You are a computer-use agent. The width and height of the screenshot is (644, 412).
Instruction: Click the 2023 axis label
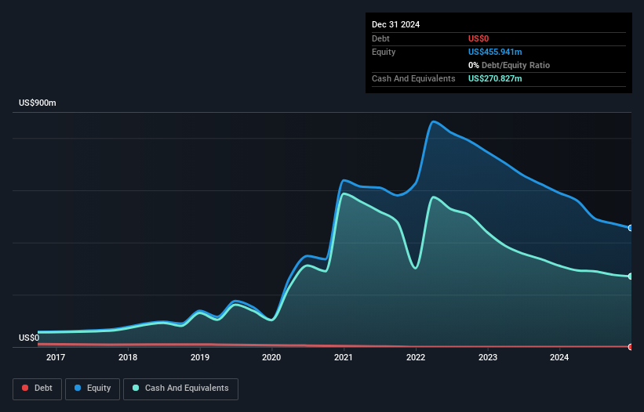(x=488, y=357)
